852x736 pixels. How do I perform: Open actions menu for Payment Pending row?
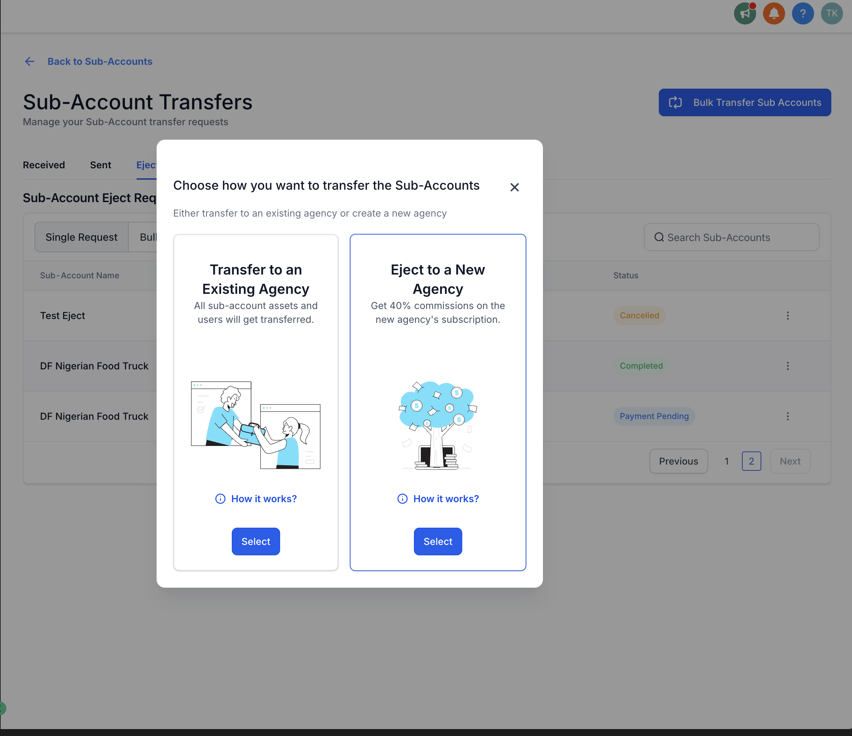click(787, 416)
